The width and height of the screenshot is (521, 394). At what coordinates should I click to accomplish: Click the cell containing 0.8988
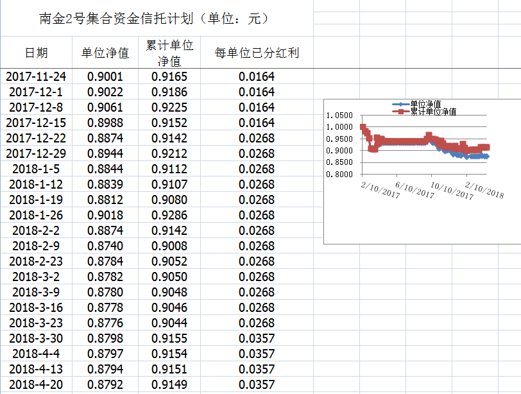(105, 123)
